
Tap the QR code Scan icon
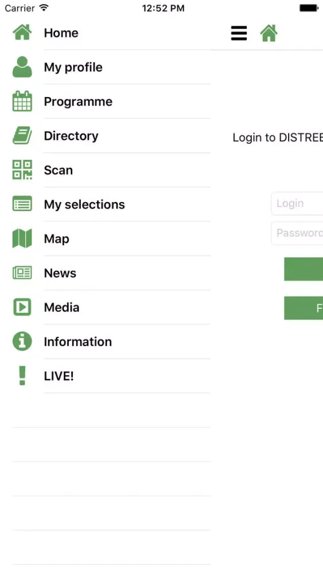tap(22, 170)
